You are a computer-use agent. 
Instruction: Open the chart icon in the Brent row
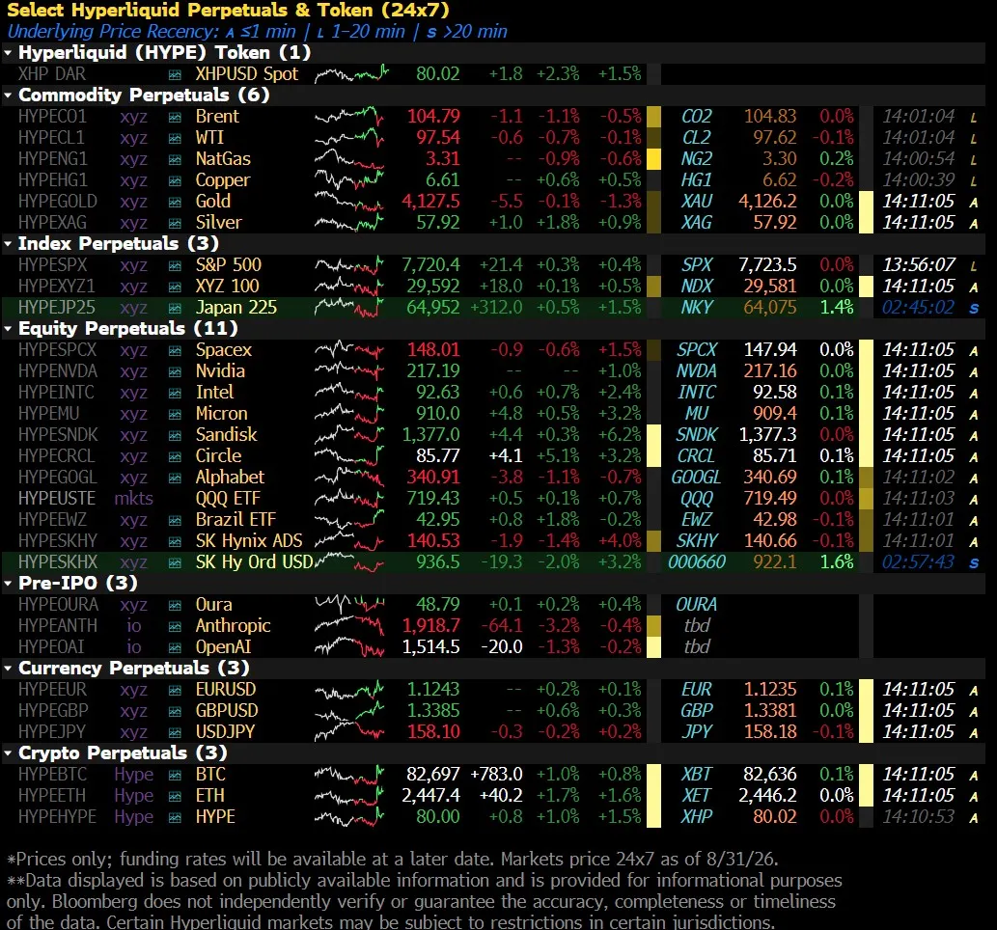click(x=175, y=117)
